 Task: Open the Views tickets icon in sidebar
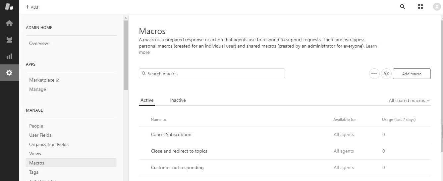[9, 40]
